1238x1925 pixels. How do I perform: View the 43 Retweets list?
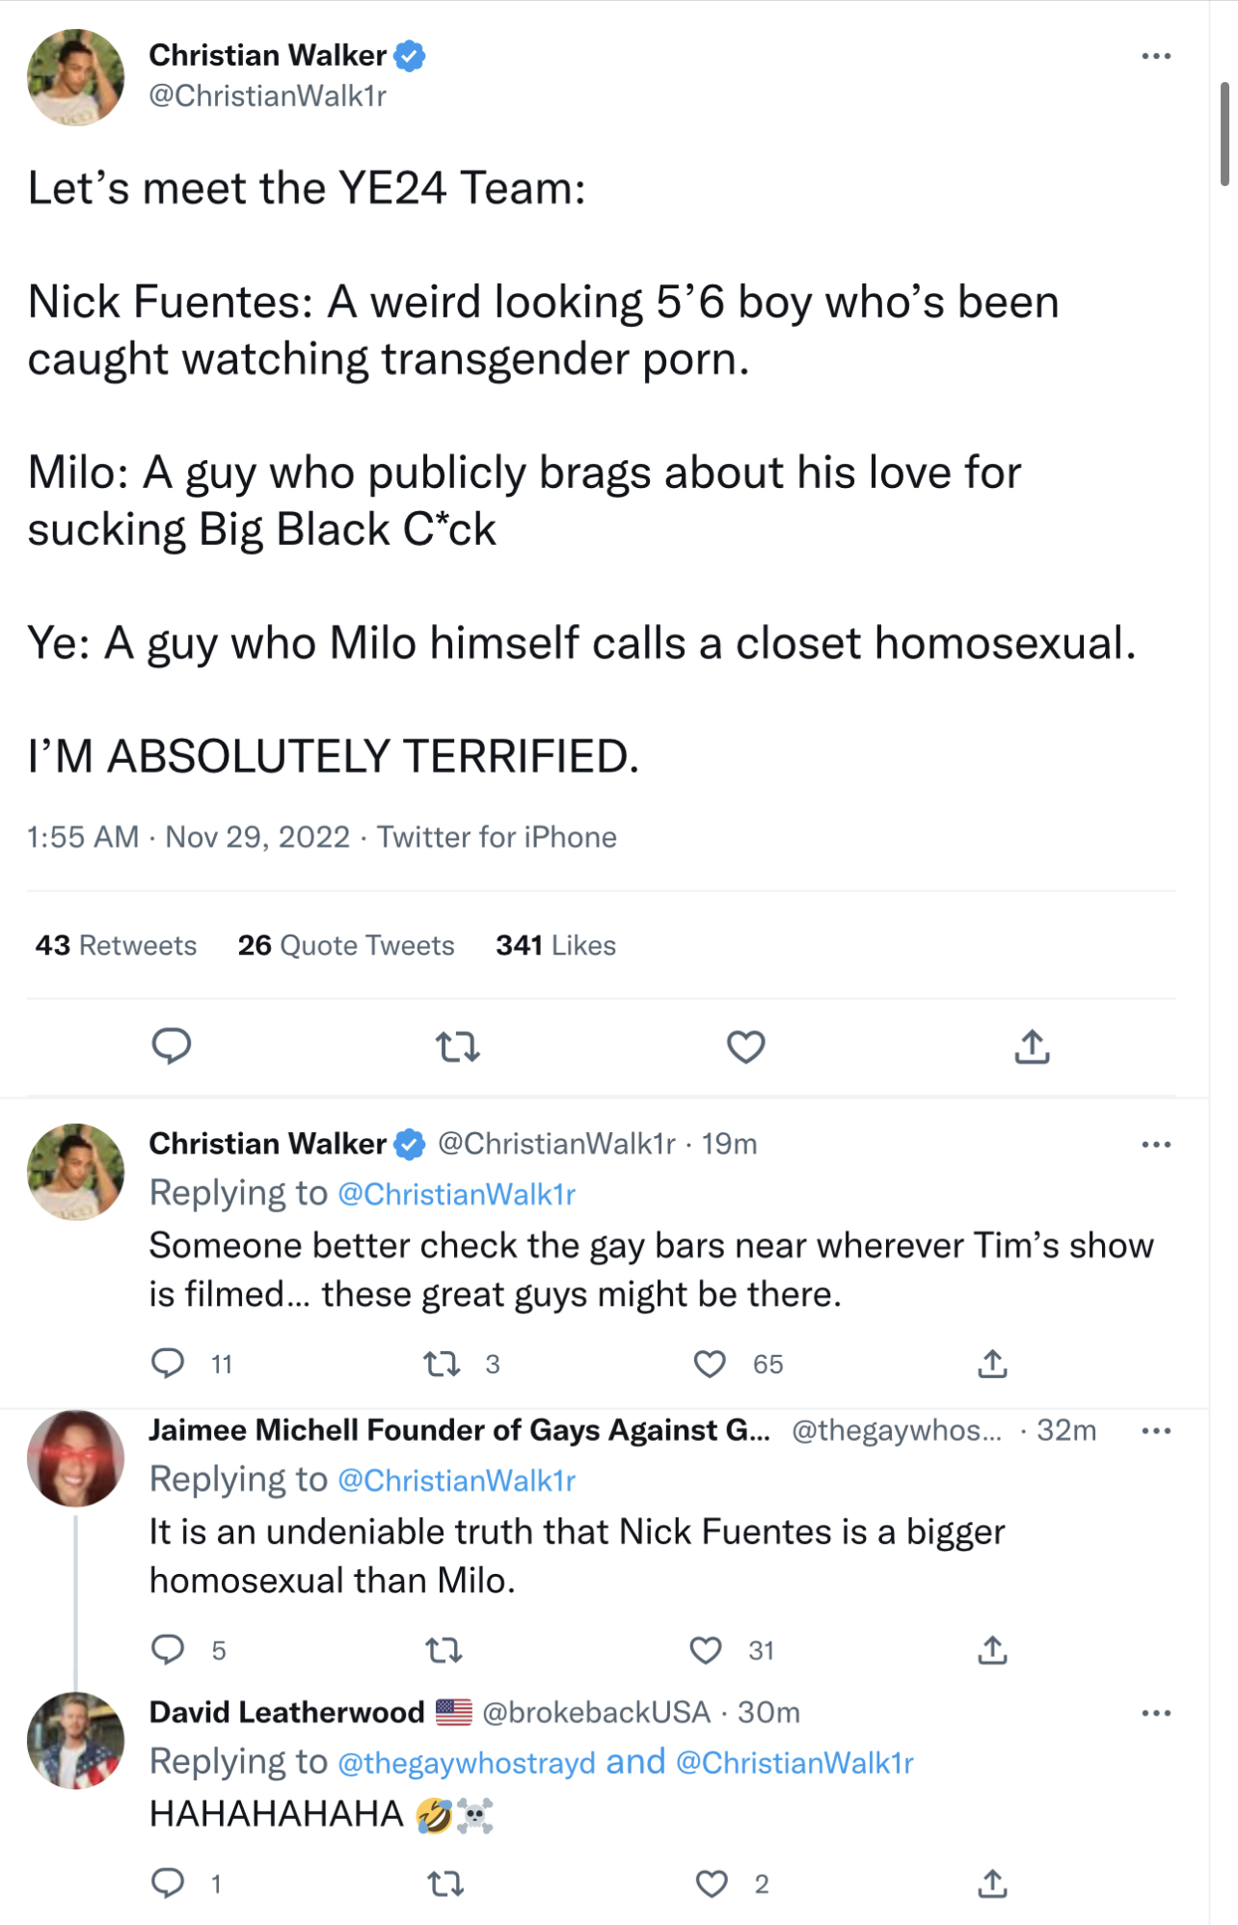pyautogui.click(x=116, y=945)
